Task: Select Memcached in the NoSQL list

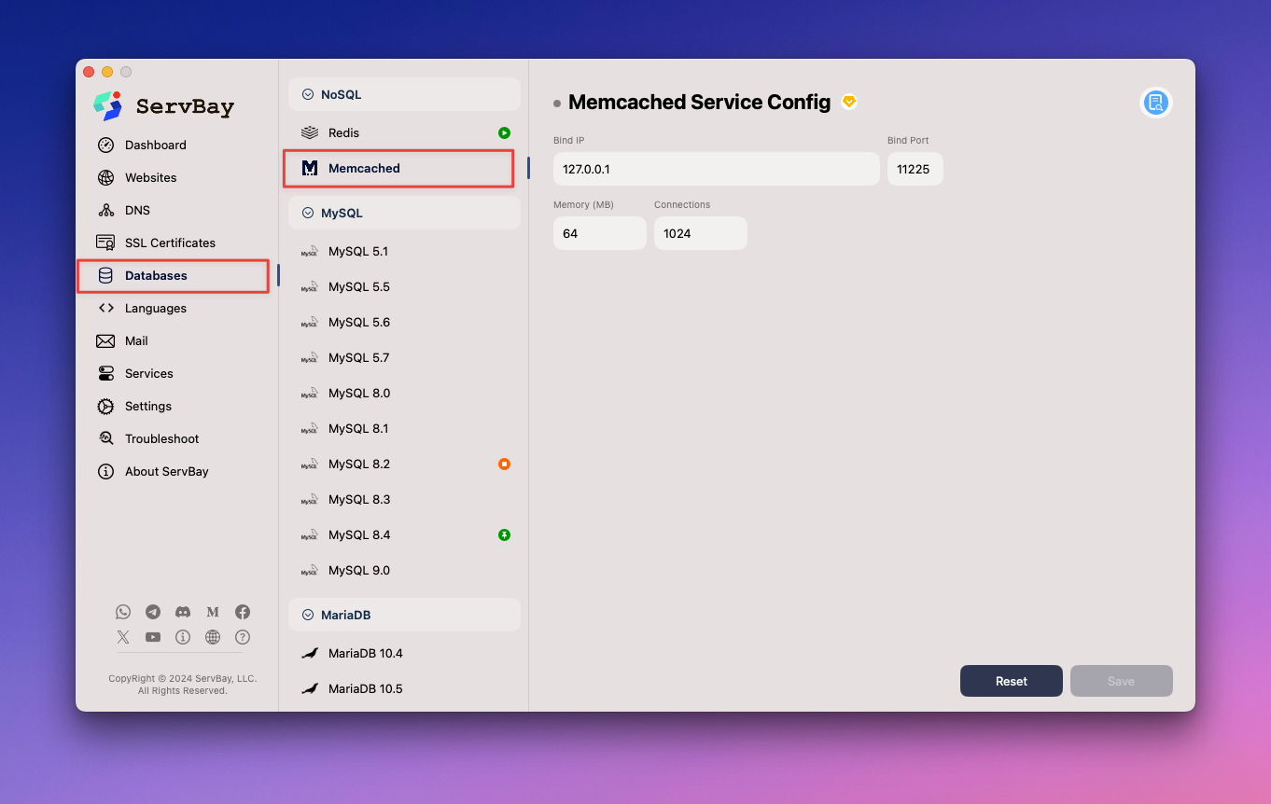Action: (398, 169)
